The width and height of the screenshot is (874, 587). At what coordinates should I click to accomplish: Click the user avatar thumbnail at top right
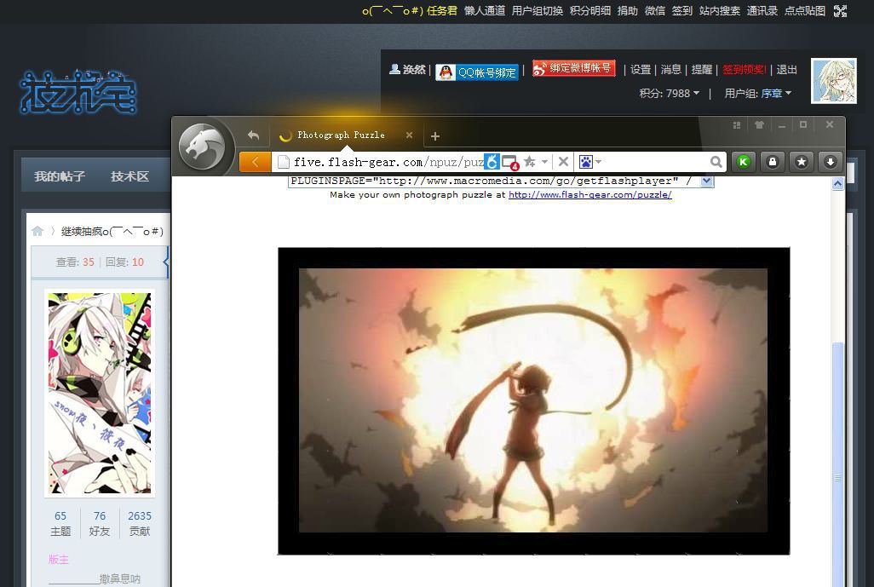coord(833,81)
